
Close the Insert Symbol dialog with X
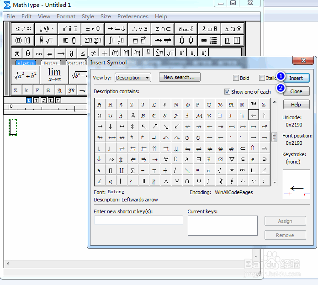point(303,60)
